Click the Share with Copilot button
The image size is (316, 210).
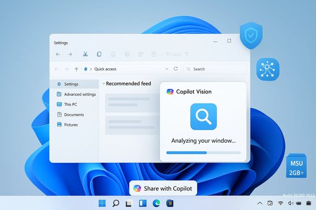click(x=163, y=188)
